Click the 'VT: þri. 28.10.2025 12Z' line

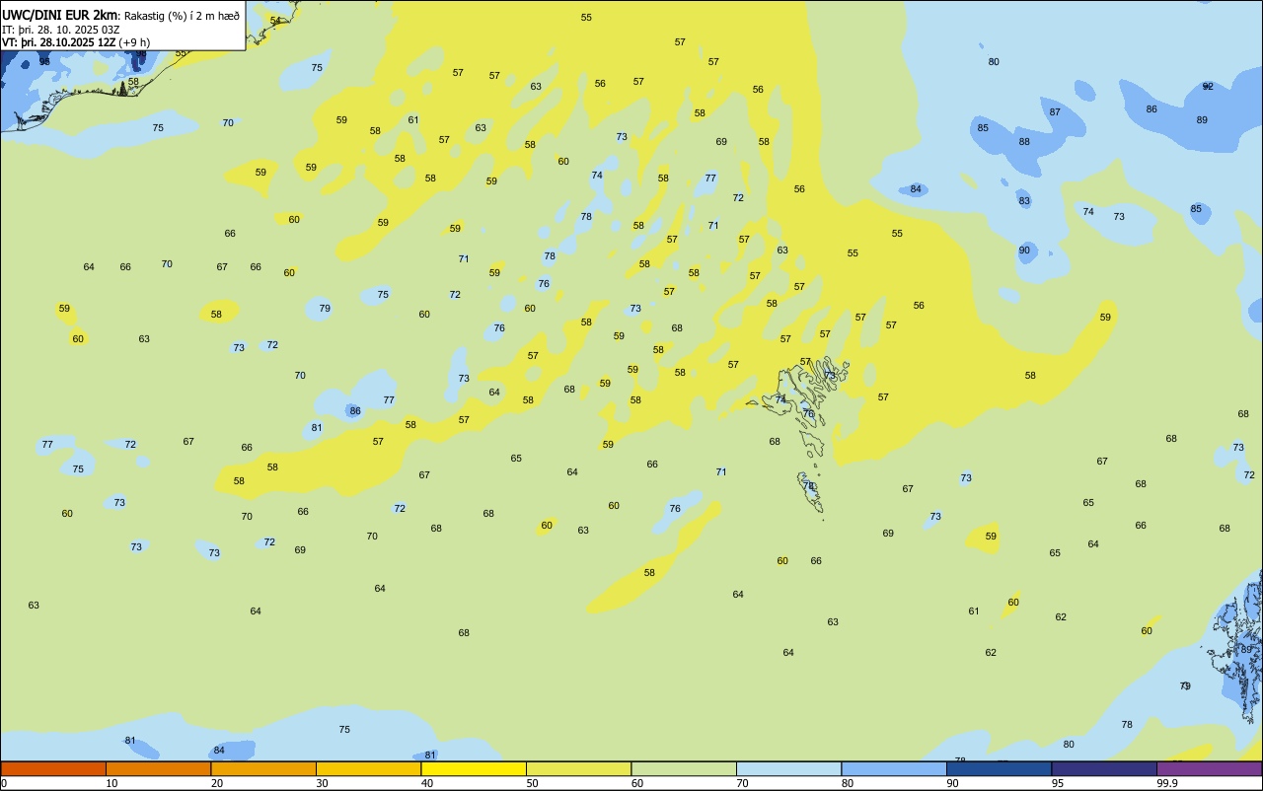[58, 42]
